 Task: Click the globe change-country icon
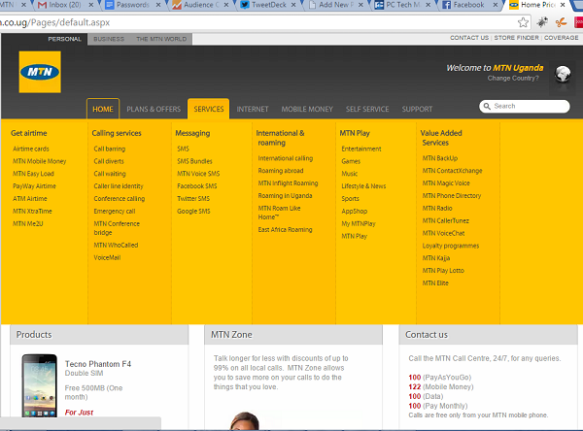point(563,74)
